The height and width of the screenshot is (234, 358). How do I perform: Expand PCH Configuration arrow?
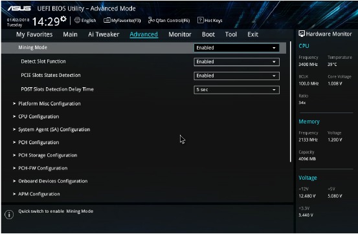[x=14, y=142]
